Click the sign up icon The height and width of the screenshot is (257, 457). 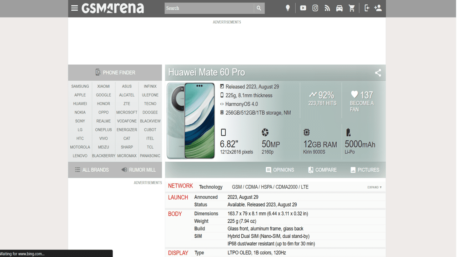click(x=378, y=8)
